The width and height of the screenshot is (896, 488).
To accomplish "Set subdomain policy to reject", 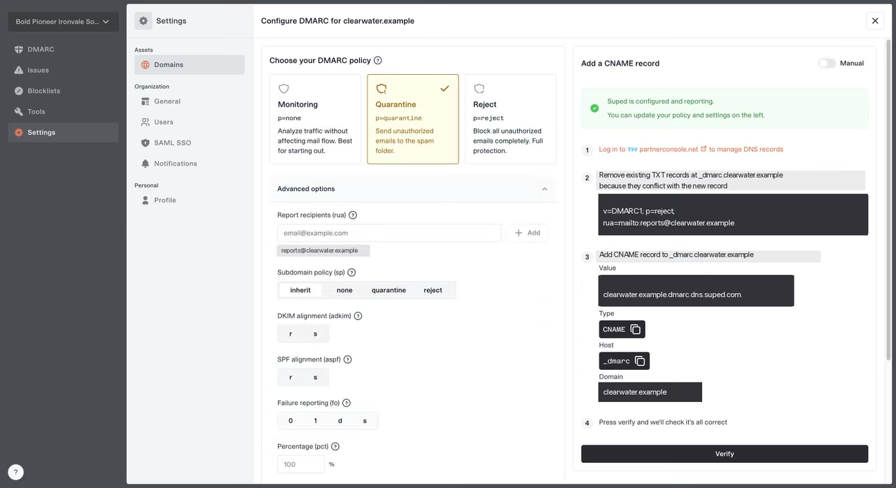I will click(x=433, y=290).
